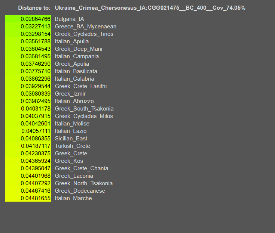Click distance value 0.03604543

(x=36, y=49)
